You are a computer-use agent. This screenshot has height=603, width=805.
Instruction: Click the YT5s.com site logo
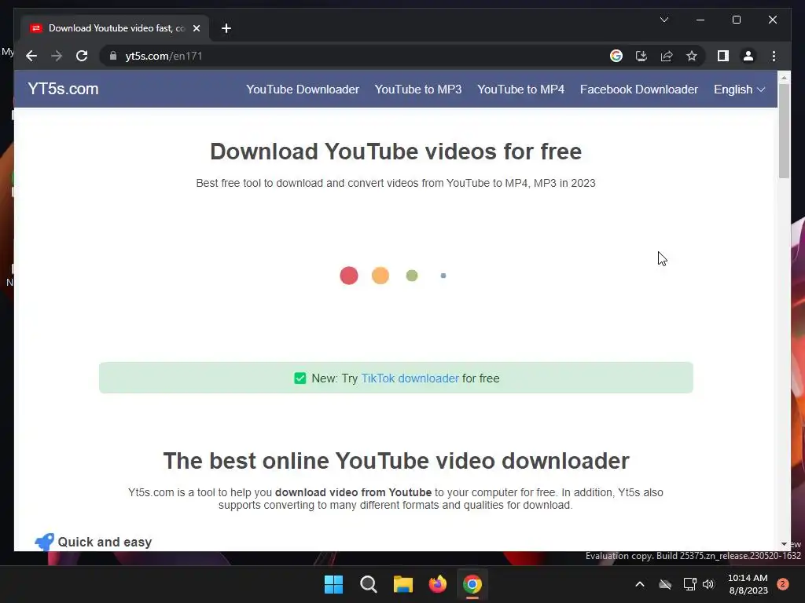click(63, 89)
